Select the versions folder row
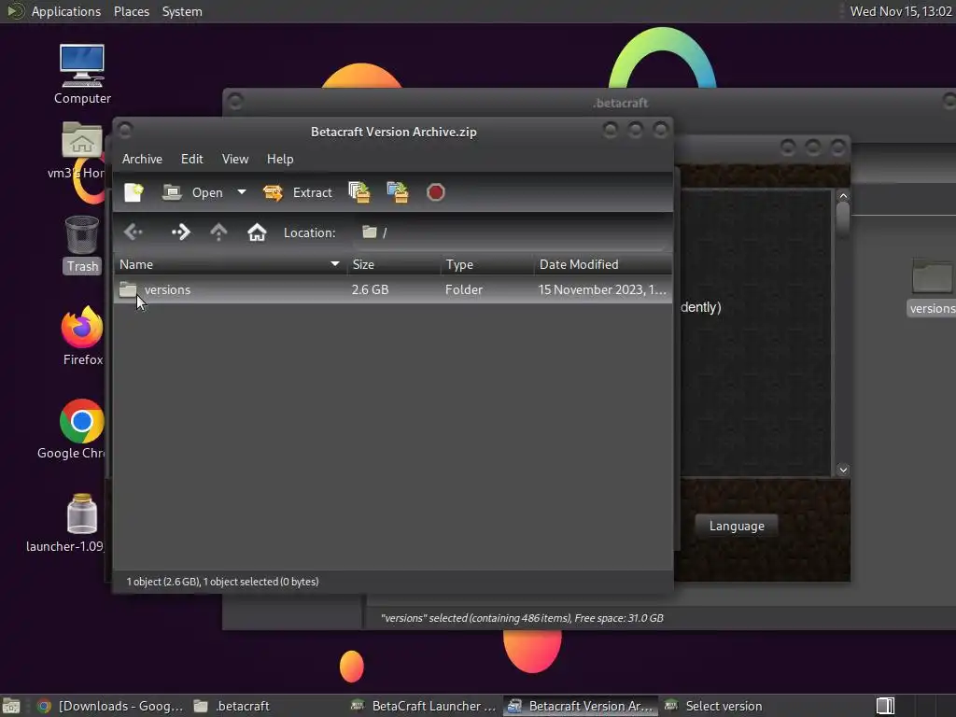 click(393, 289)
